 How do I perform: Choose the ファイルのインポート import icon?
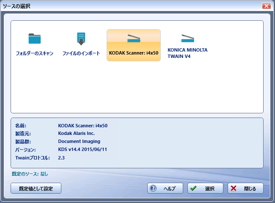click(x=81, y=39)
